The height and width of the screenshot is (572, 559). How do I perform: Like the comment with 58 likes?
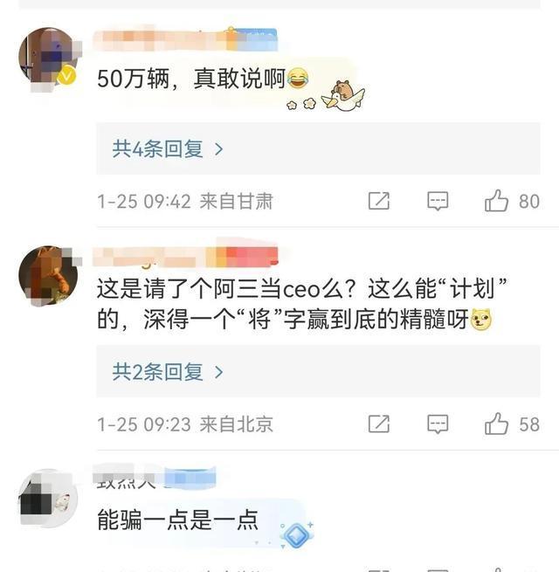tap(496, 424)
